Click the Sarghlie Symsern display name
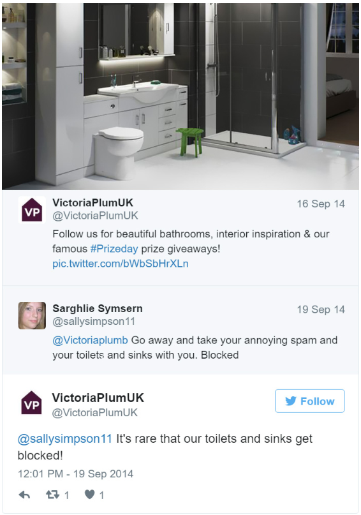Screen dimensions: 361x515 98,308
